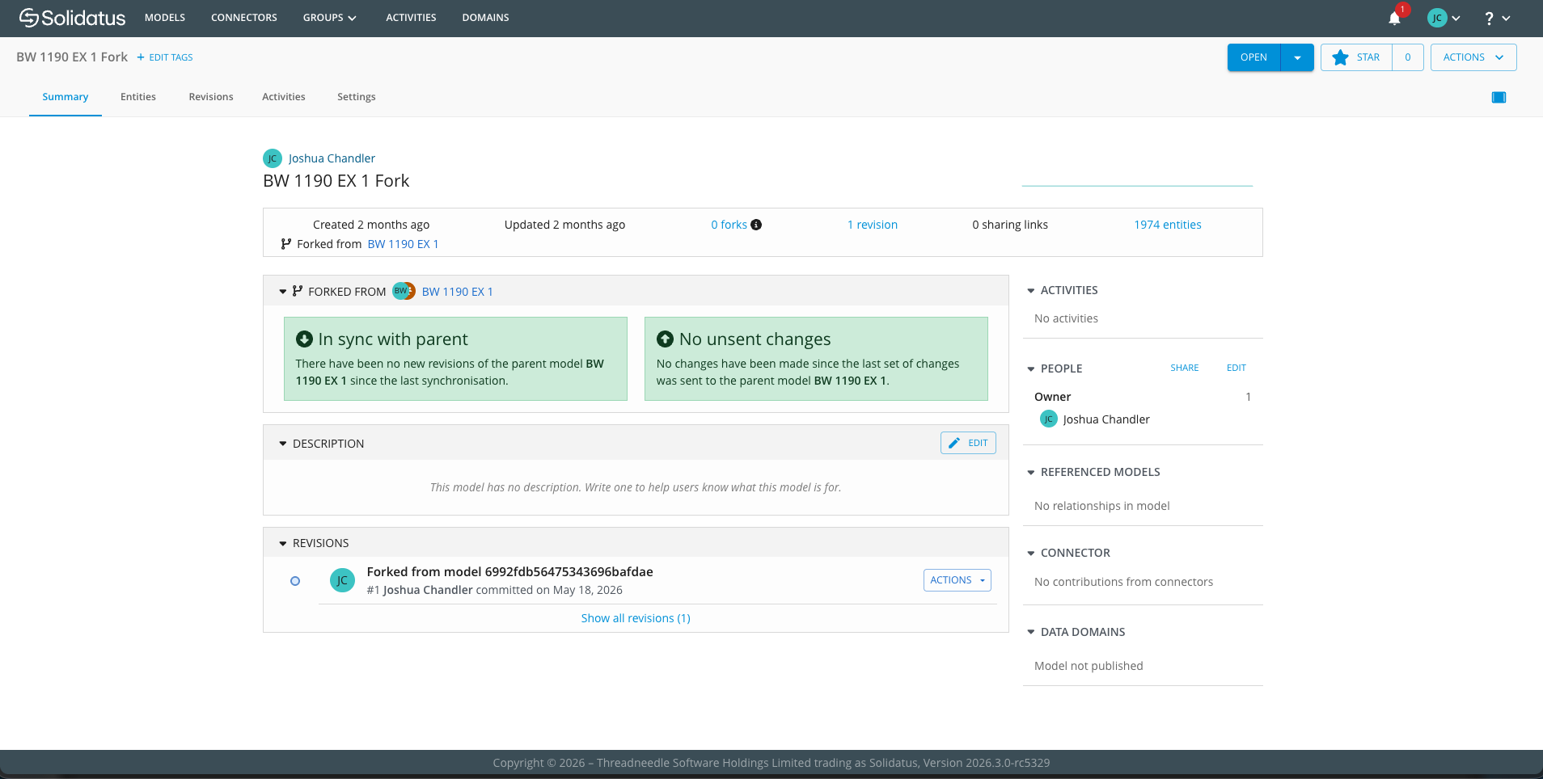Switch to the Revisions tab

point(211,97)
